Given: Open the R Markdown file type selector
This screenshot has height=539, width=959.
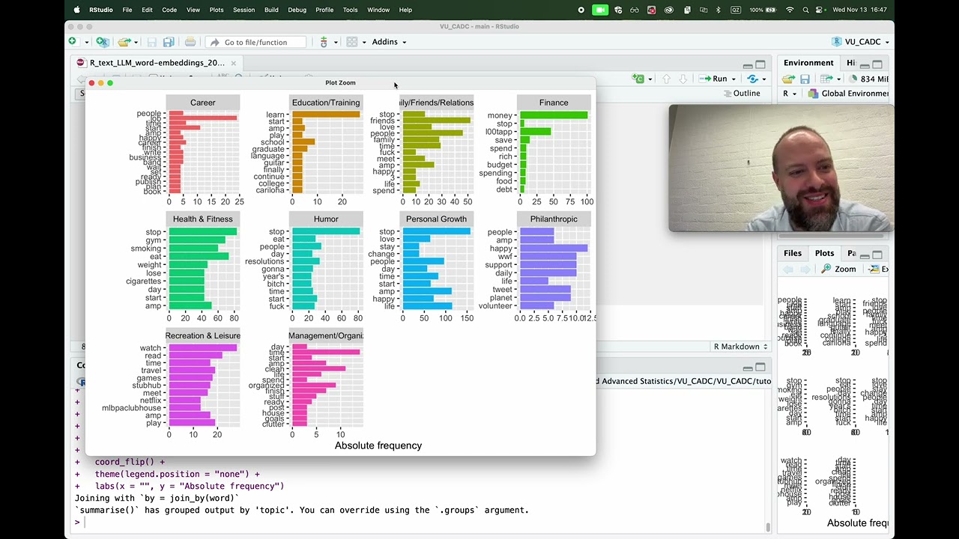Looking at the screenshot, I should (741, 347).
